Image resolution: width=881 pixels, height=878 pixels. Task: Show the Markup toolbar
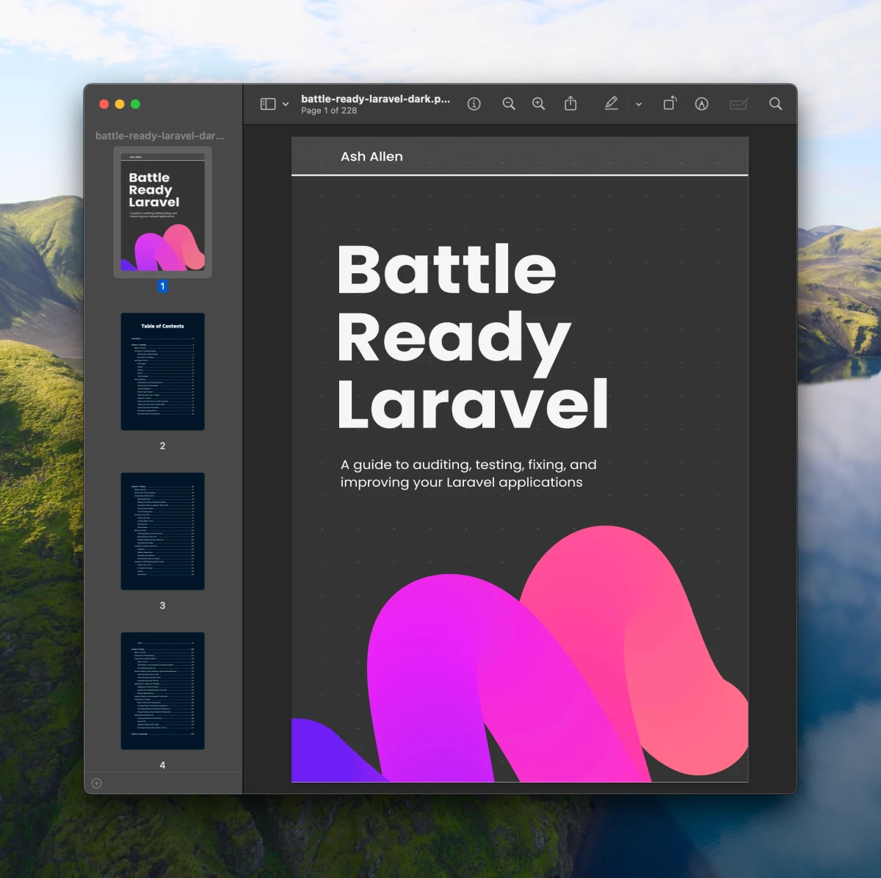pyautogui.click(x=702, y=104)
